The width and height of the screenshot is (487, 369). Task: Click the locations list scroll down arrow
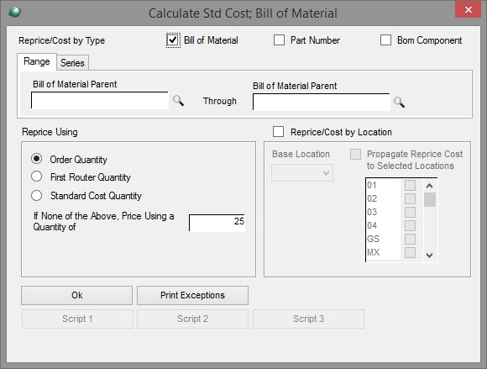pyautogui.click(x=430, y=256)
